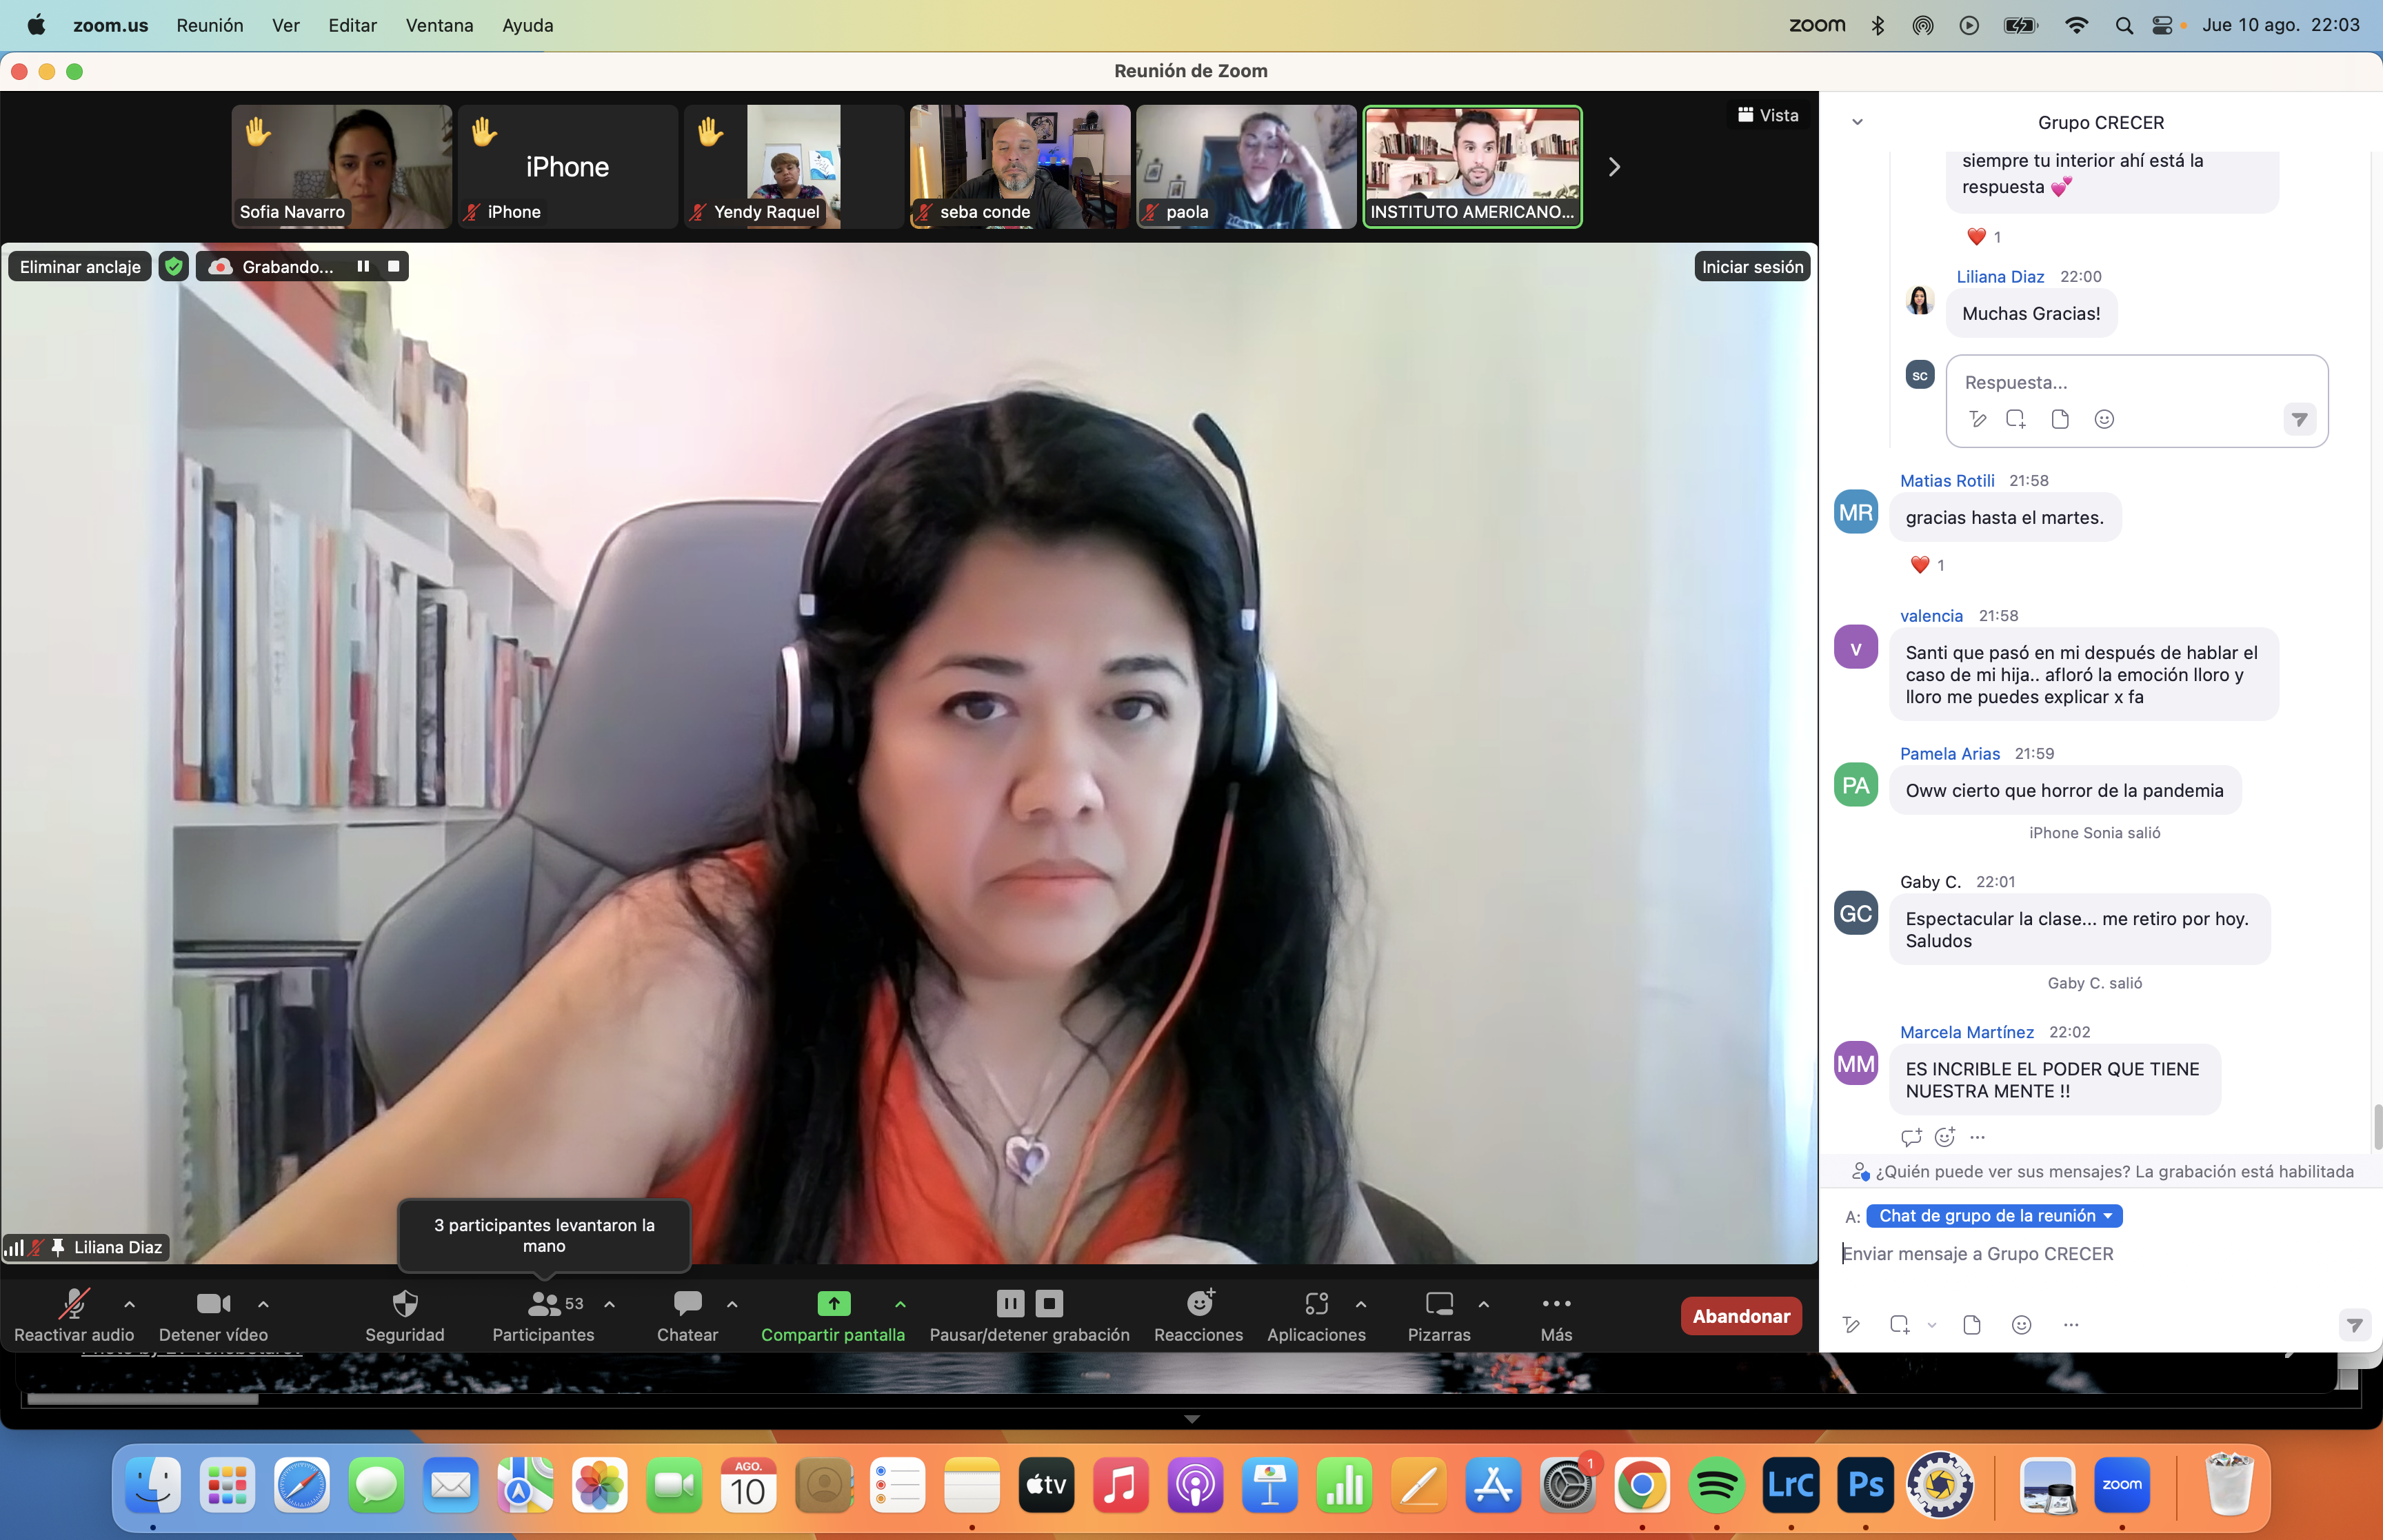The height and width of the screenshot is (1540, 2383).
Task: Toggle camera with Detener vídeo
Action: (x=213, y=1304)
